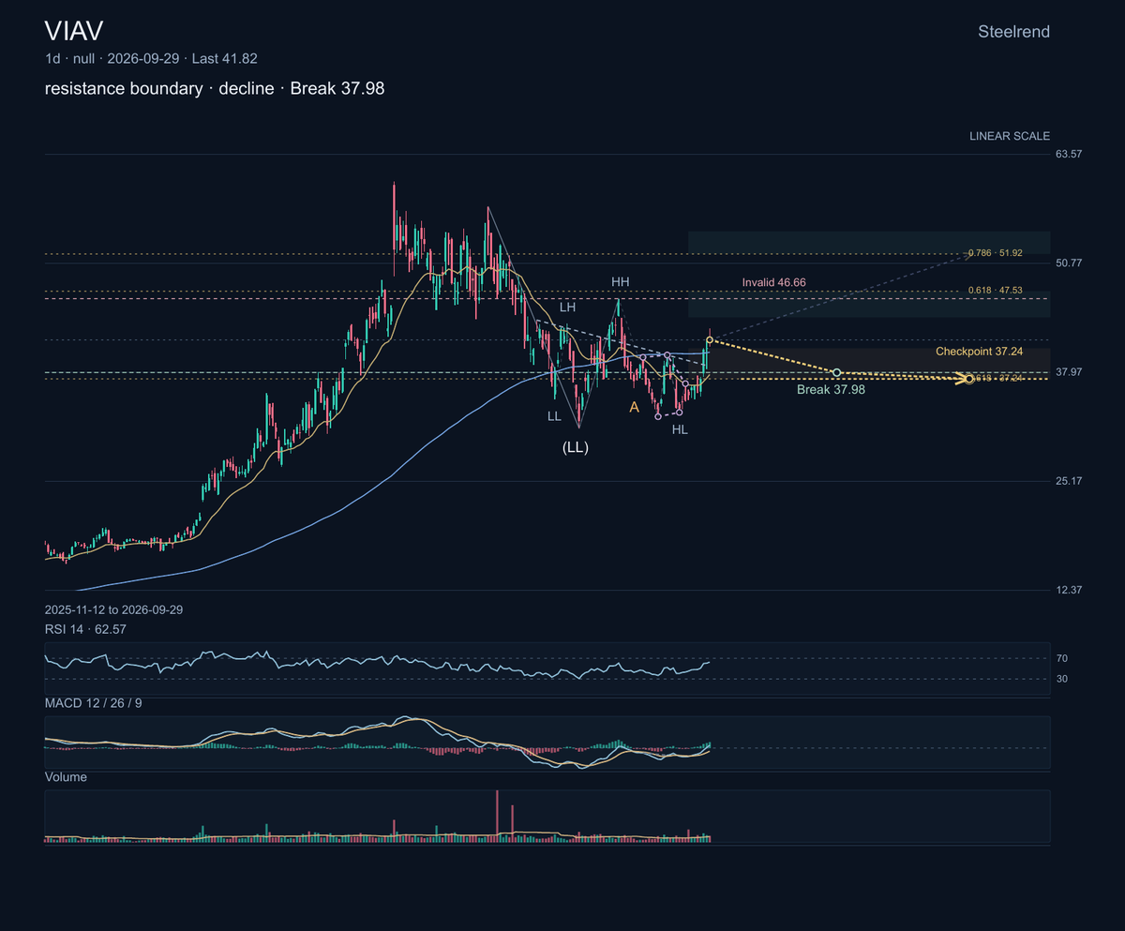Click the LH swing label
This screenshot has height=931, width=1125.
click(x=567, y=307)
